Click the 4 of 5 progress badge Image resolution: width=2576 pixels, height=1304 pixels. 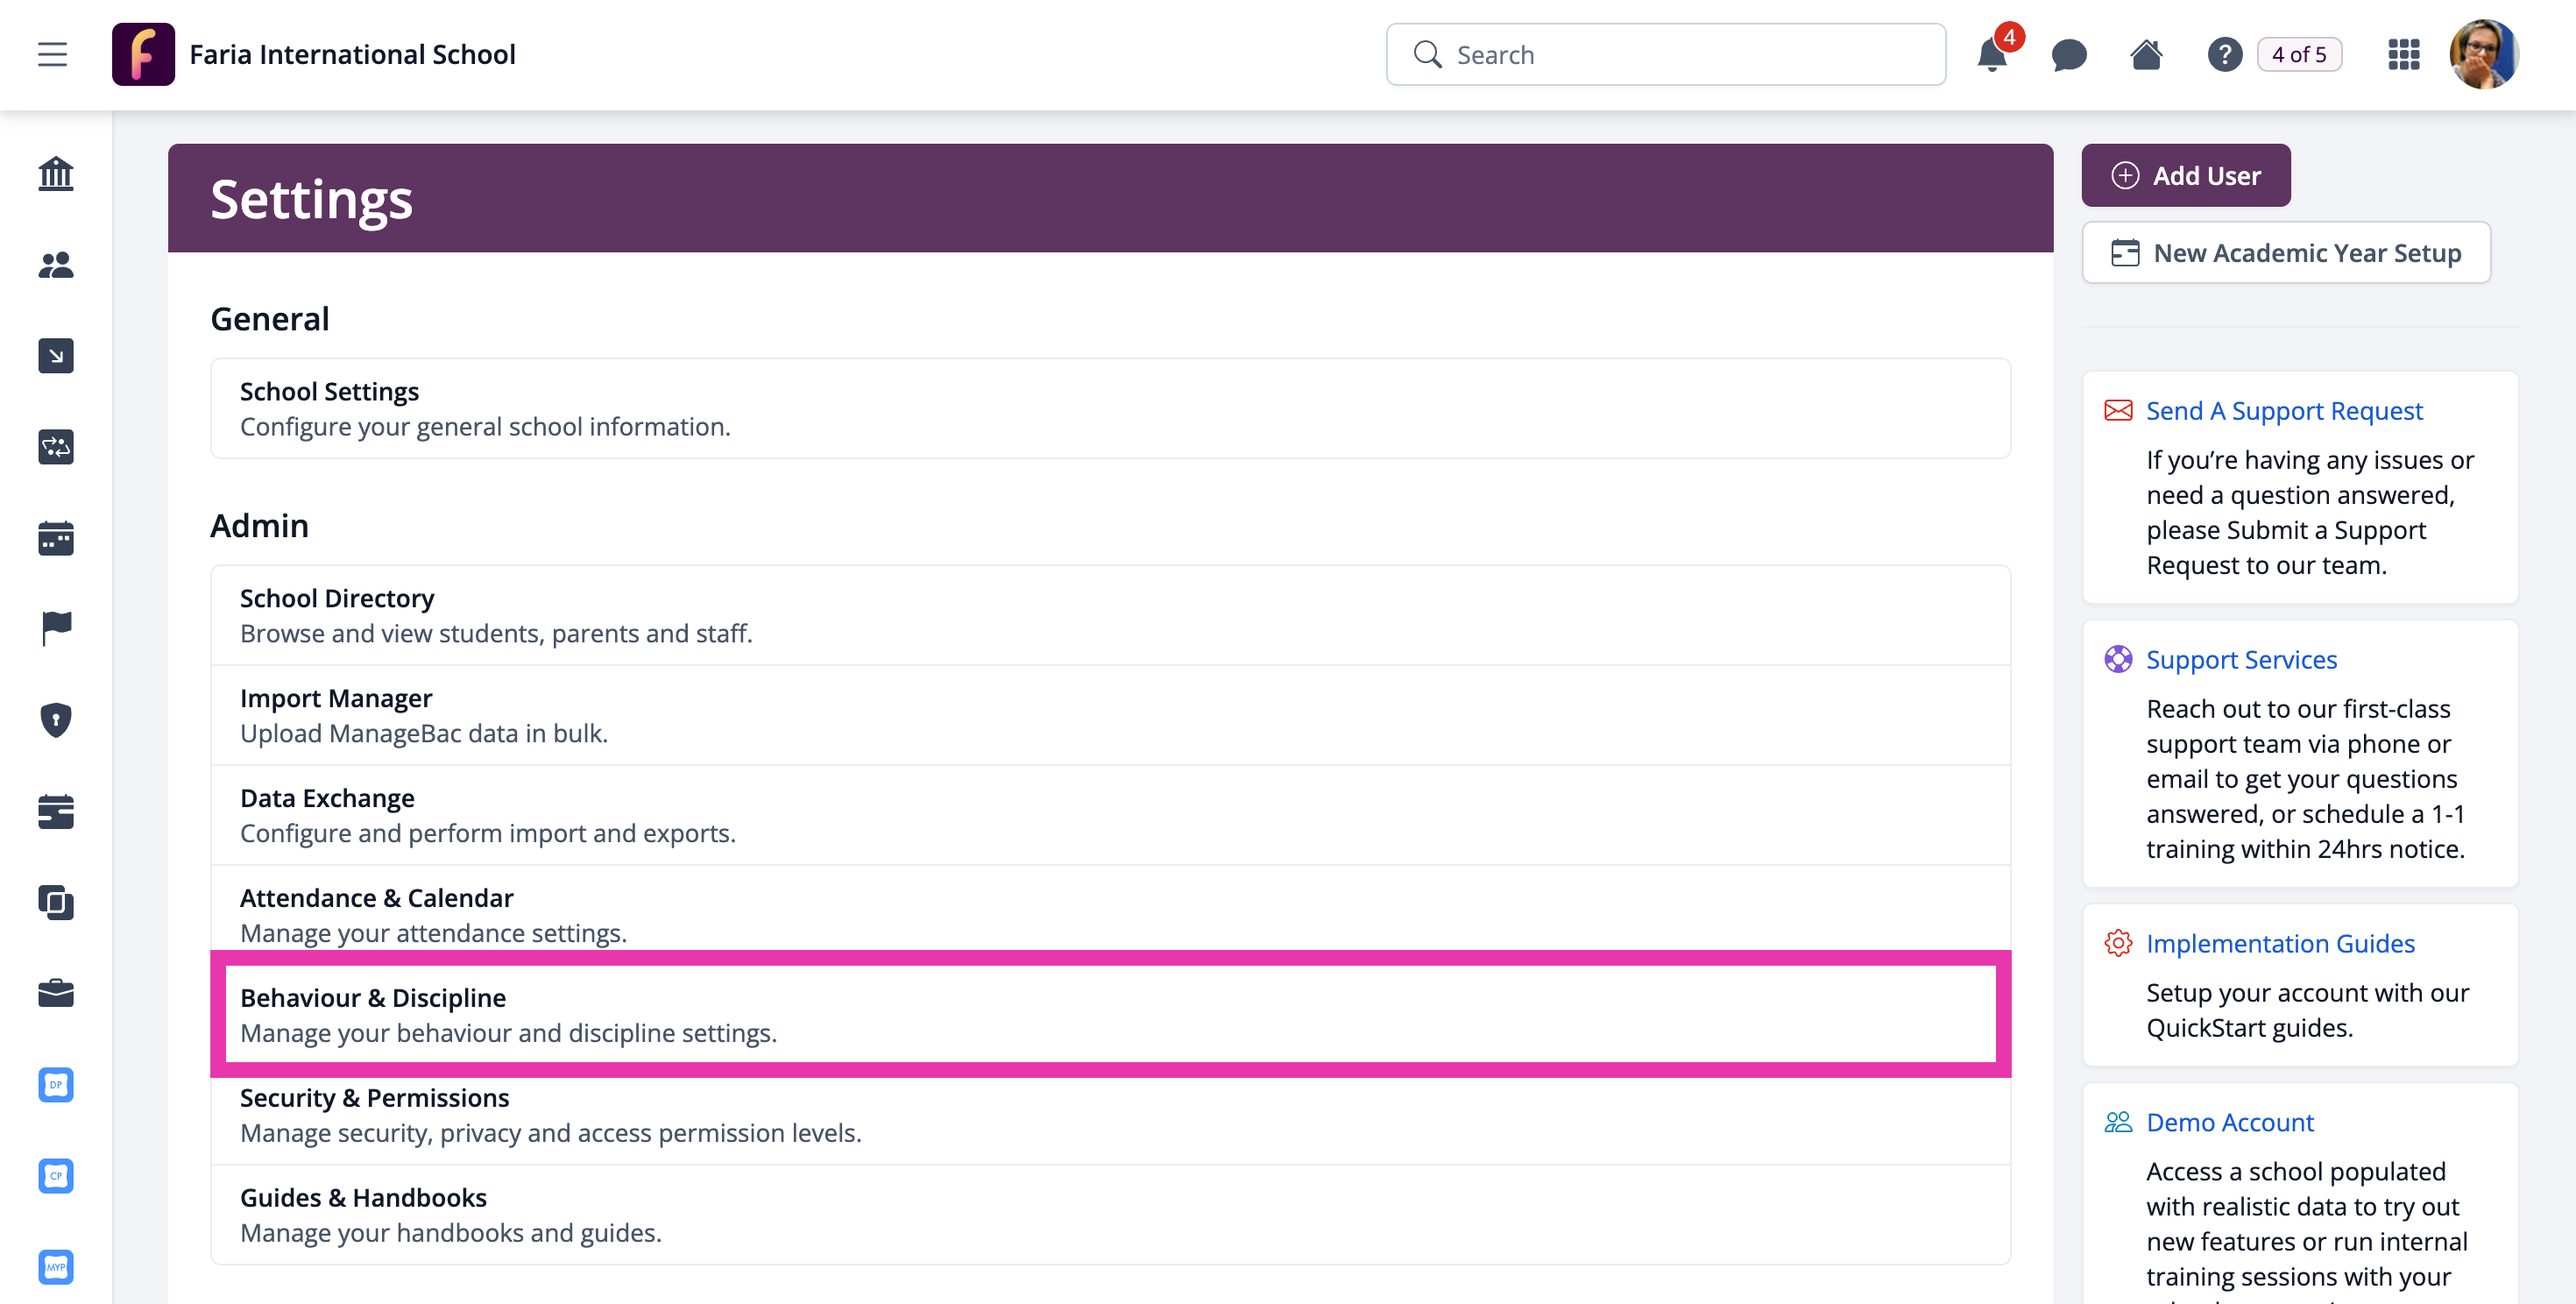tap(2299, 54)
